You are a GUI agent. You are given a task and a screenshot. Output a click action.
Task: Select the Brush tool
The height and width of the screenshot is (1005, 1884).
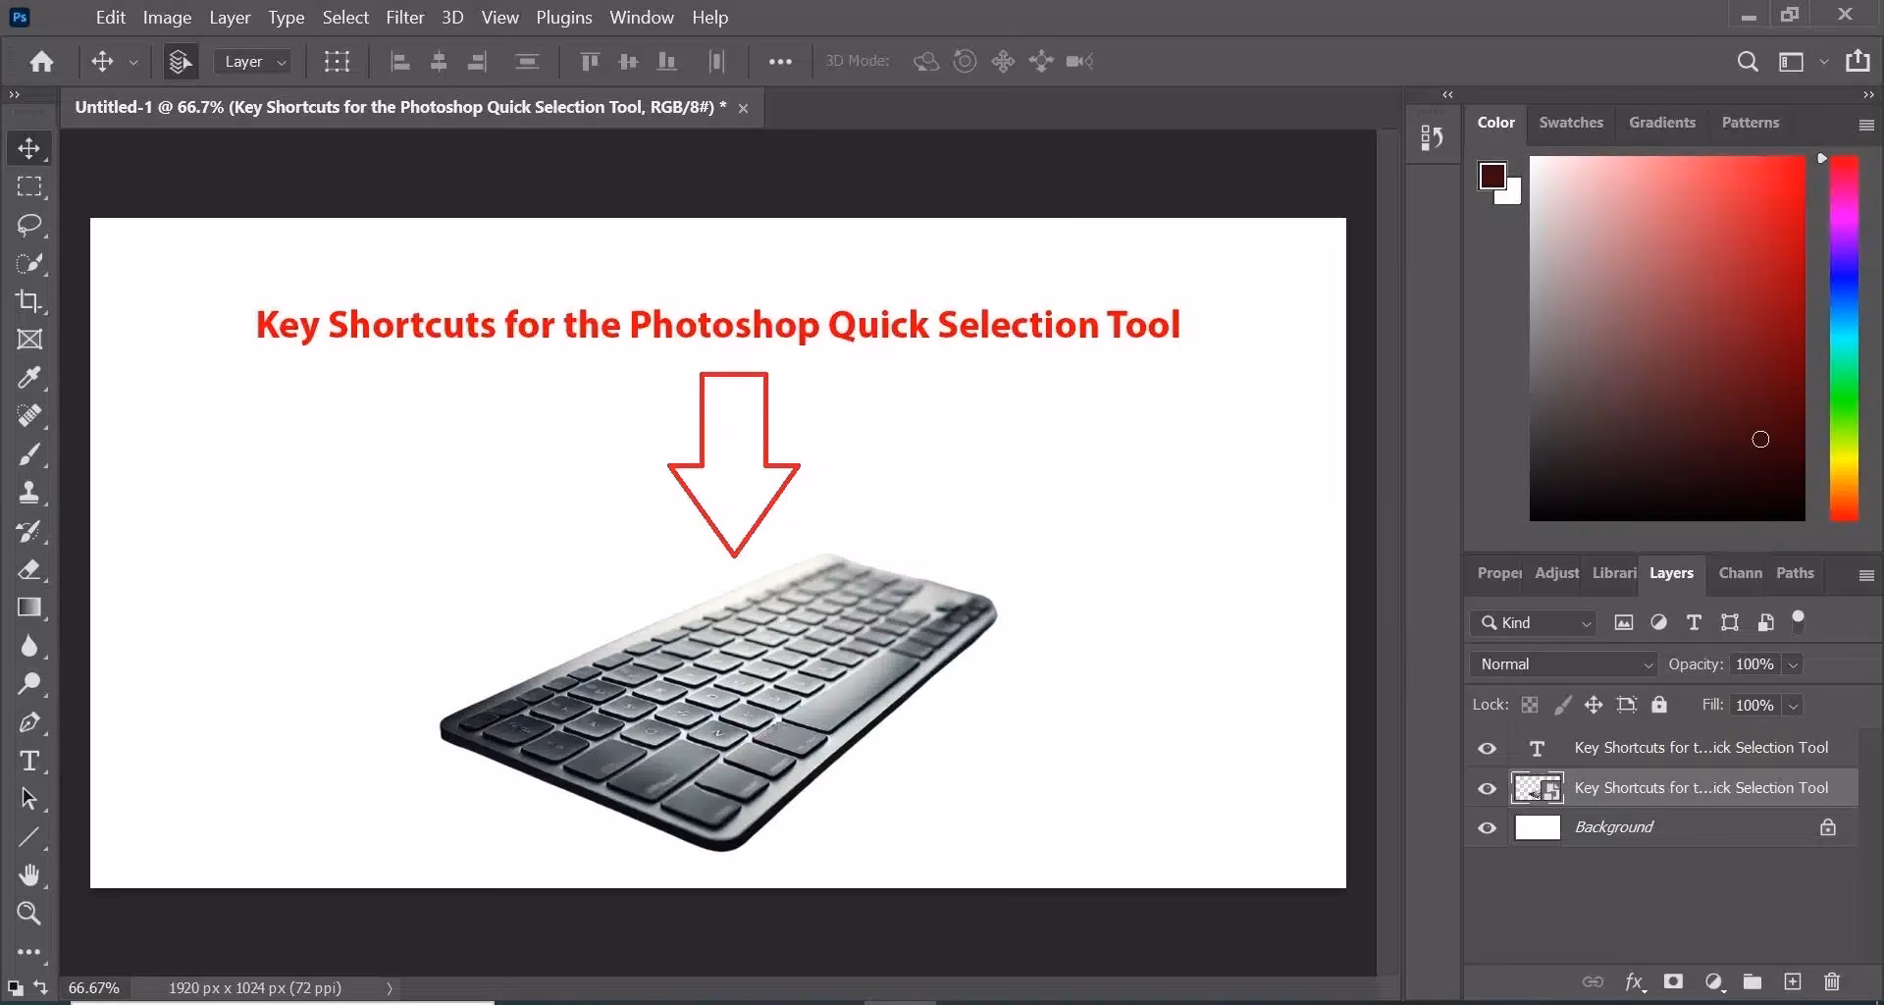point(29,453)
